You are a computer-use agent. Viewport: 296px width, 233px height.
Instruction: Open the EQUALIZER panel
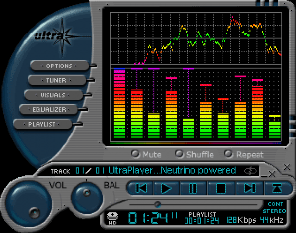point(49,109)
